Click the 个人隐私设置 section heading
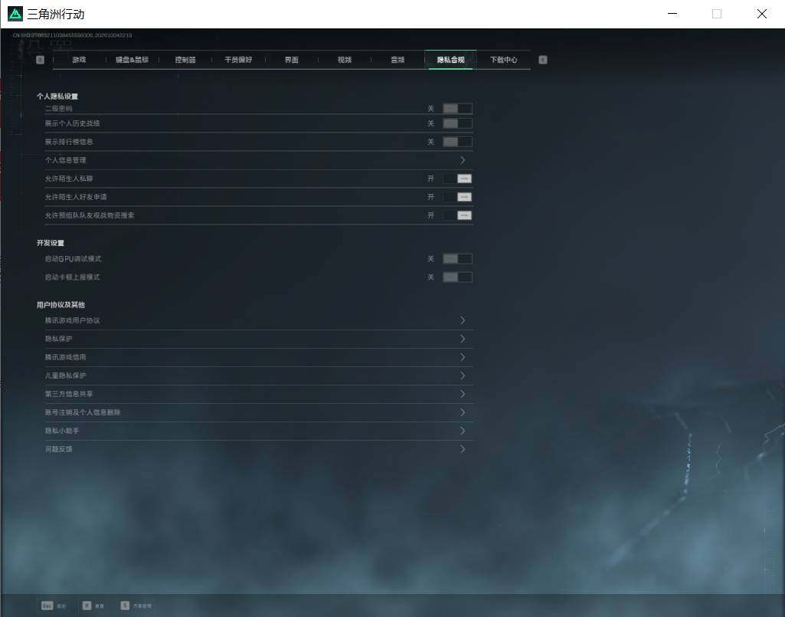Viewport: 785px width, 617px height. pyautogui.click(x=57, y=97)
